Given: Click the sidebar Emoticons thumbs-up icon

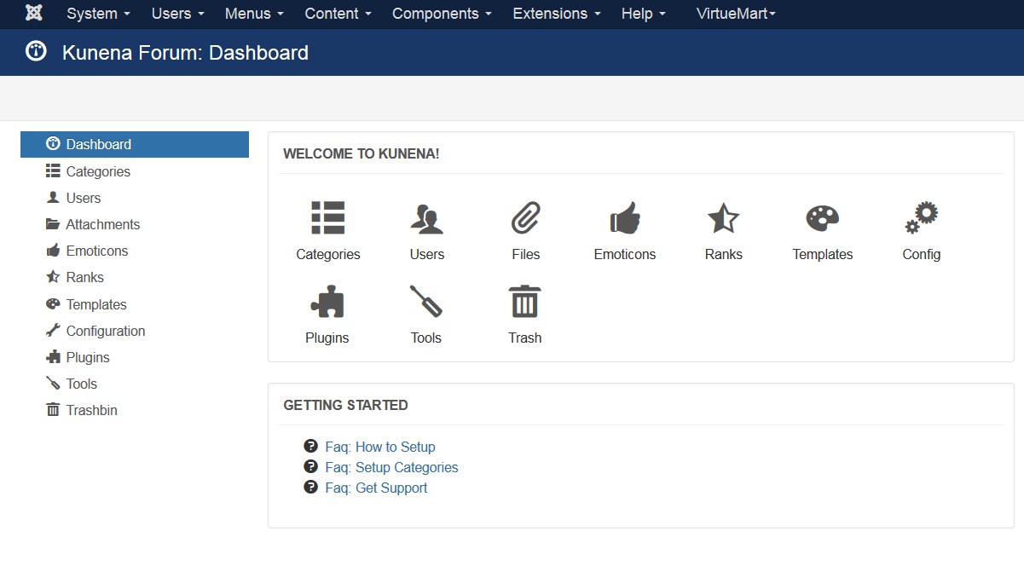Looking at the screenshot, I should point(53,251).
